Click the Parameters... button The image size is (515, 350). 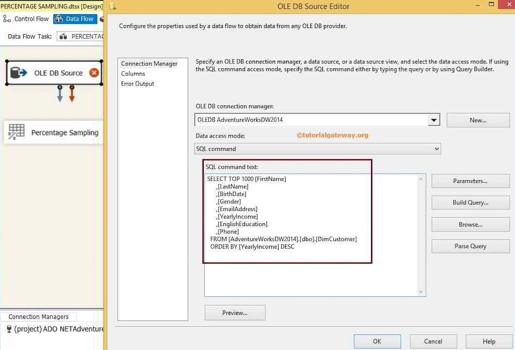tap(470, 181)
